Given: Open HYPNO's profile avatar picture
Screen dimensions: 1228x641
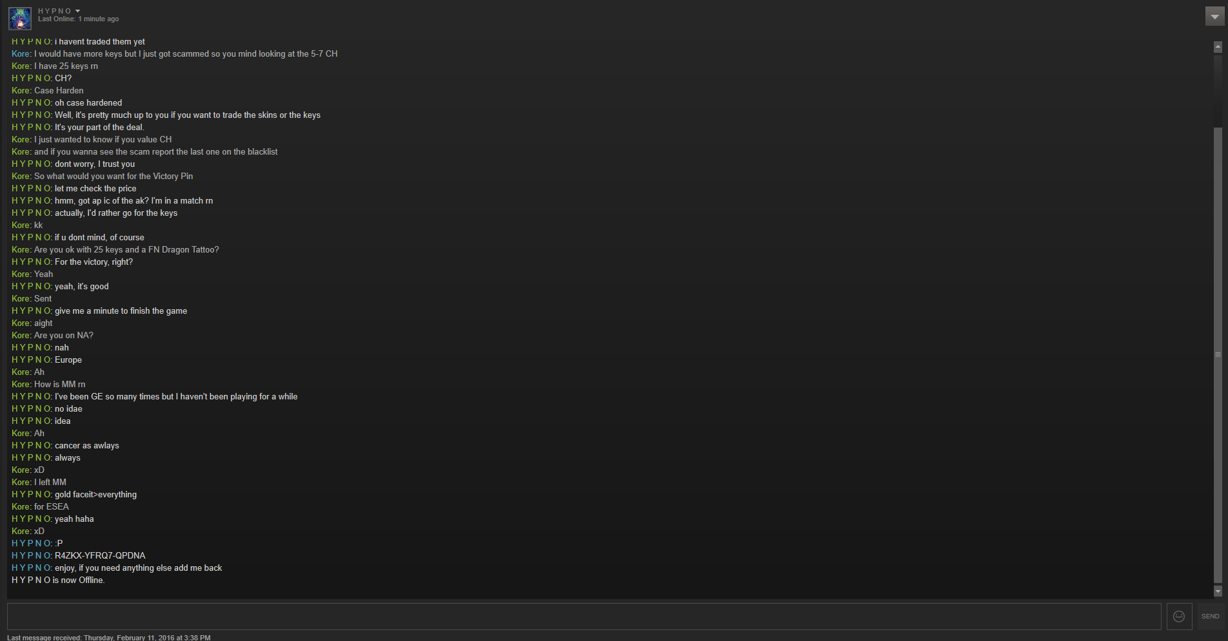Looking at the screenshot, I should [20, 19].
